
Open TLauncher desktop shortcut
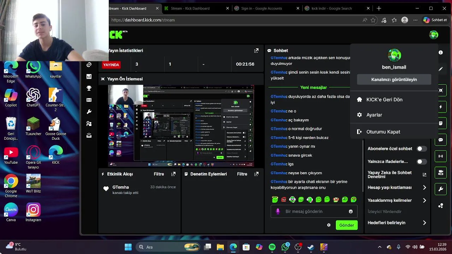click(x=33, y=127)
